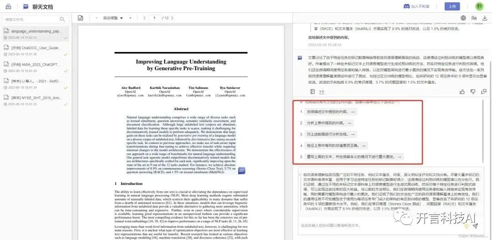The image size is (492, 240).
Task: Click timestamp 2023-05-10 15:08:31 in chat
Action: [x=324, y=45]
